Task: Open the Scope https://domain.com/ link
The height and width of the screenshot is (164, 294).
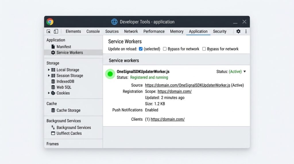Action: click(175, 91)
